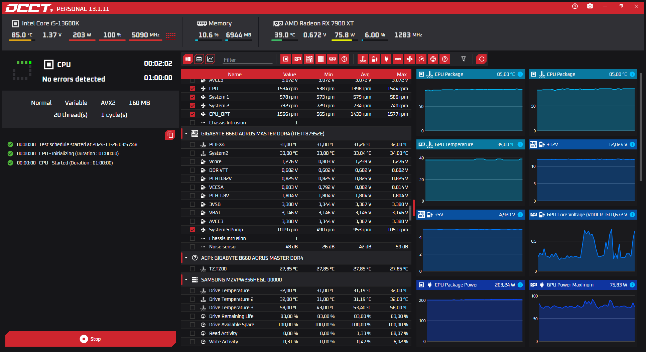Viewport: 646px width, 352px height.
Task: Select the AVX2 instruction set label
Action: 108,103
